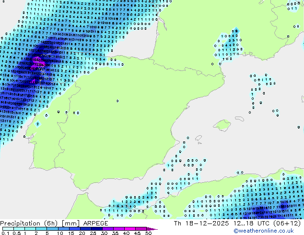Click the 0.1–0.5 mm legend swatch
304x235 pixels.
pos(8,229)
